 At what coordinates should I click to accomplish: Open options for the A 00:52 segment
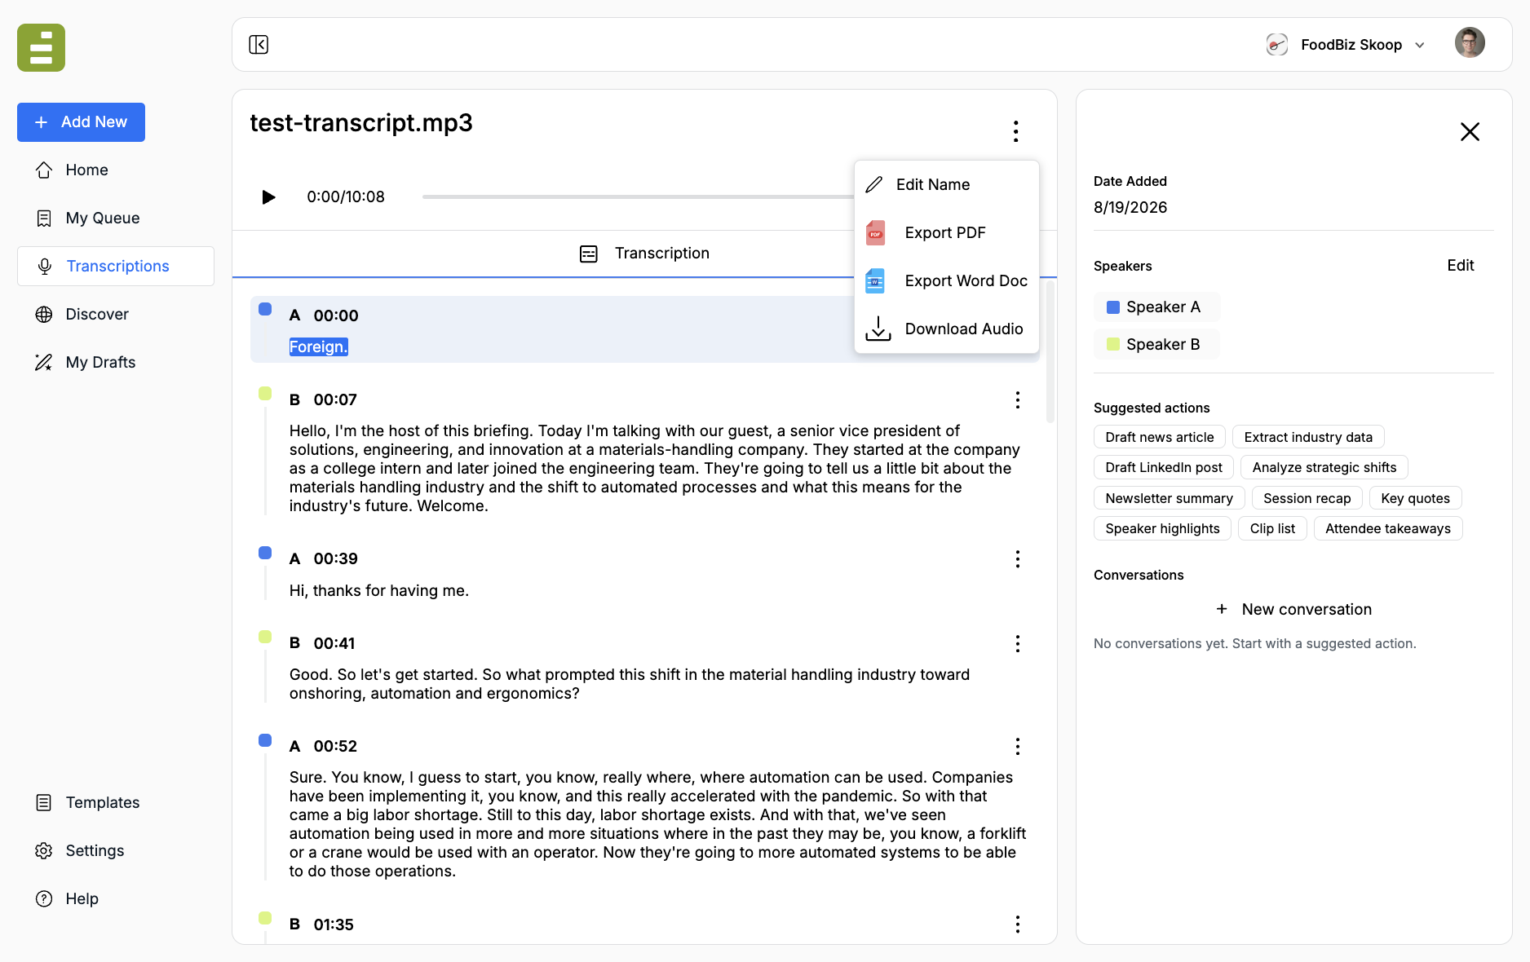click(x=1017, y=746)
